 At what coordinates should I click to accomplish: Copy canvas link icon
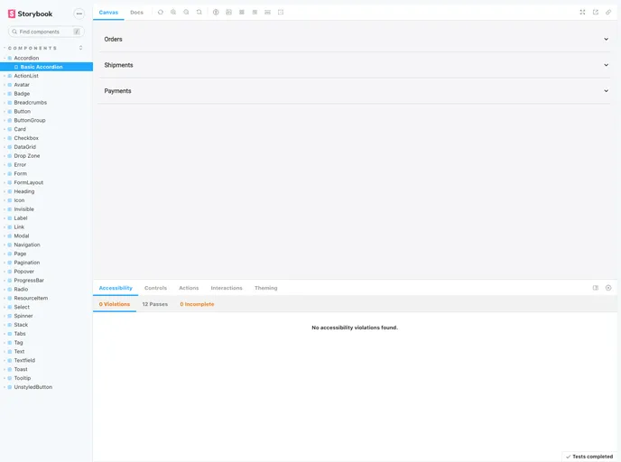pos(608,12)
